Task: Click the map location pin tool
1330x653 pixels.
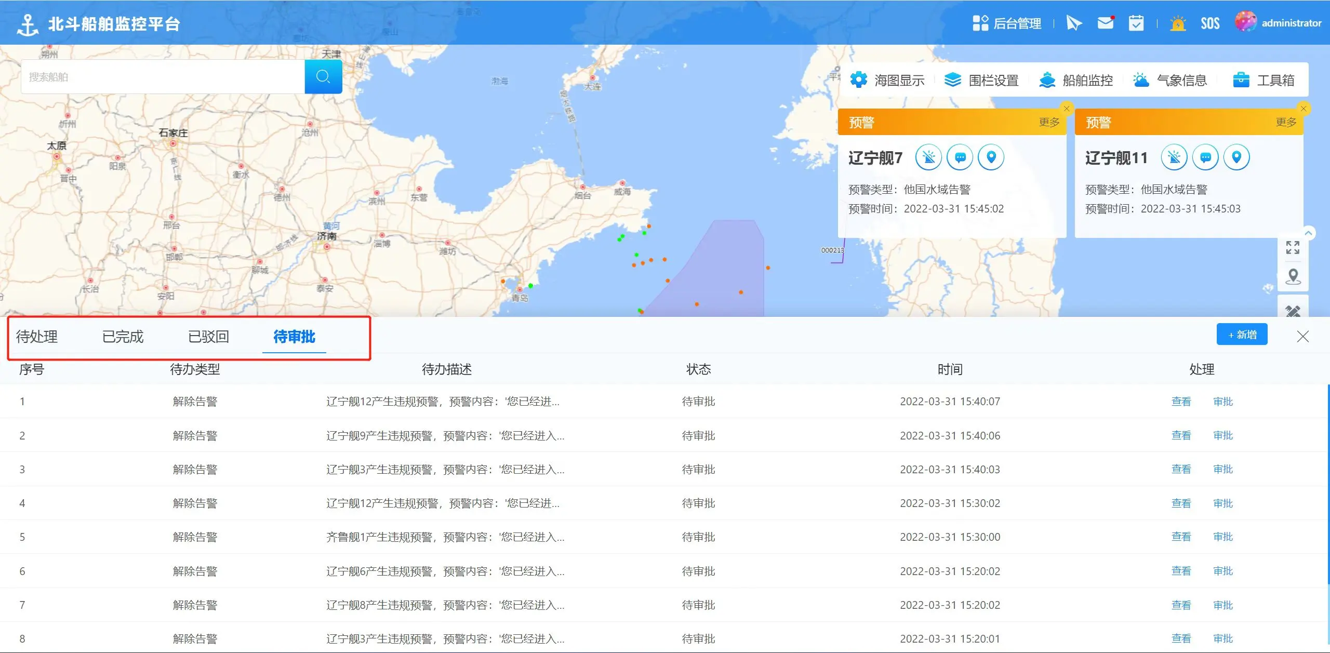Action: click(x=1293, y=277)
